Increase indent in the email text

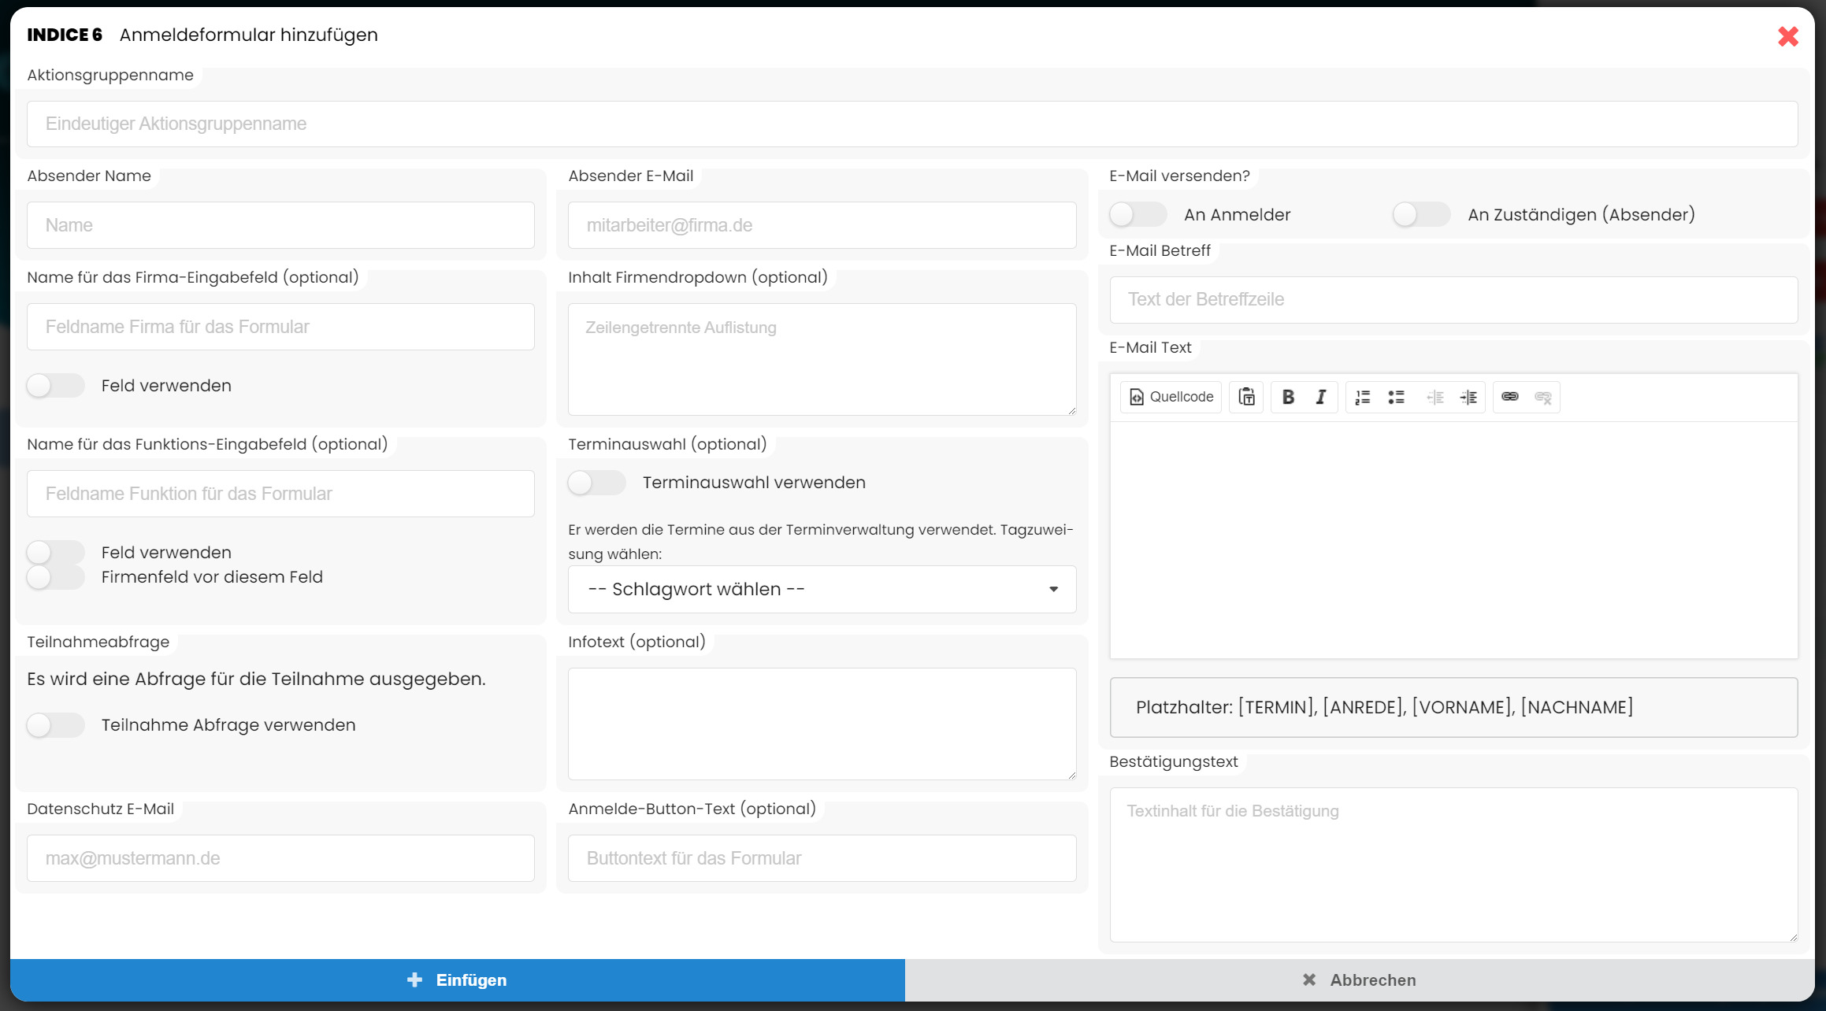[x=1468, y=397]
